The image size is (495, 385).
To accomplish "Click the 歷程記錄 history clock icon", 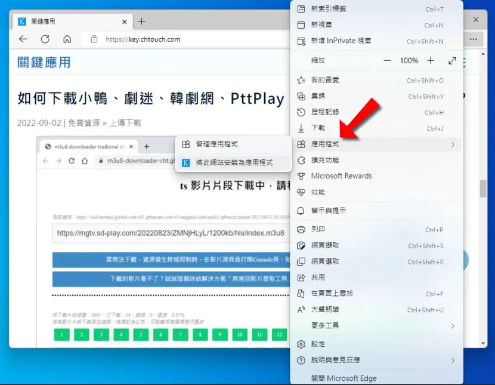I will (301, 112).
